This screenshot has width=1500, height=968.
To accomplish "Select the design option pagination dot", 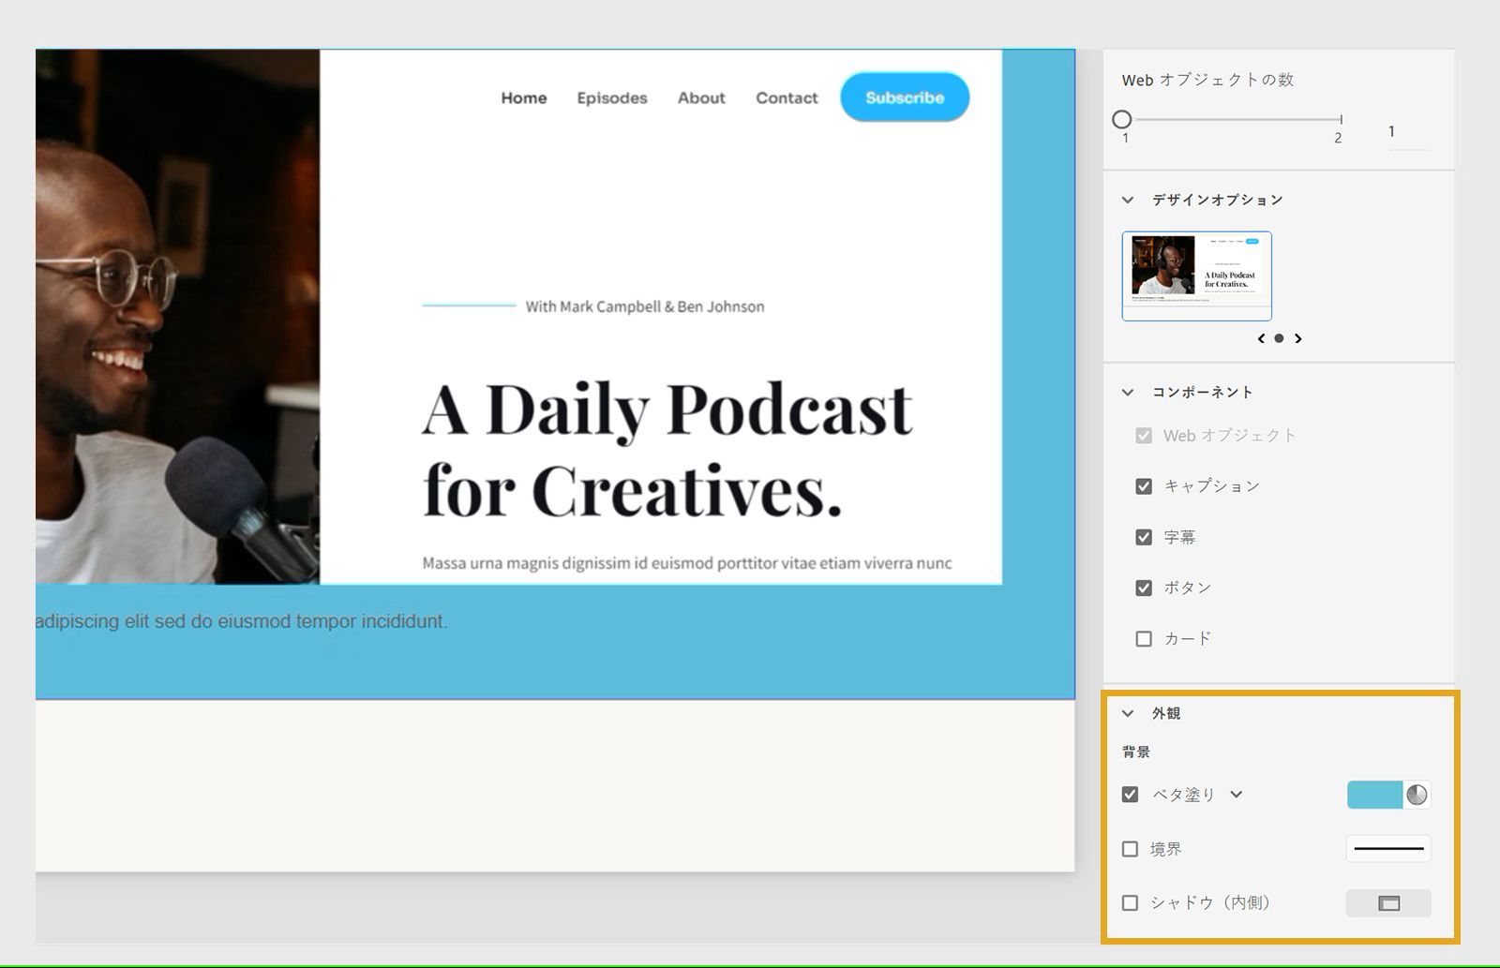I will [x=1279, y=338].
